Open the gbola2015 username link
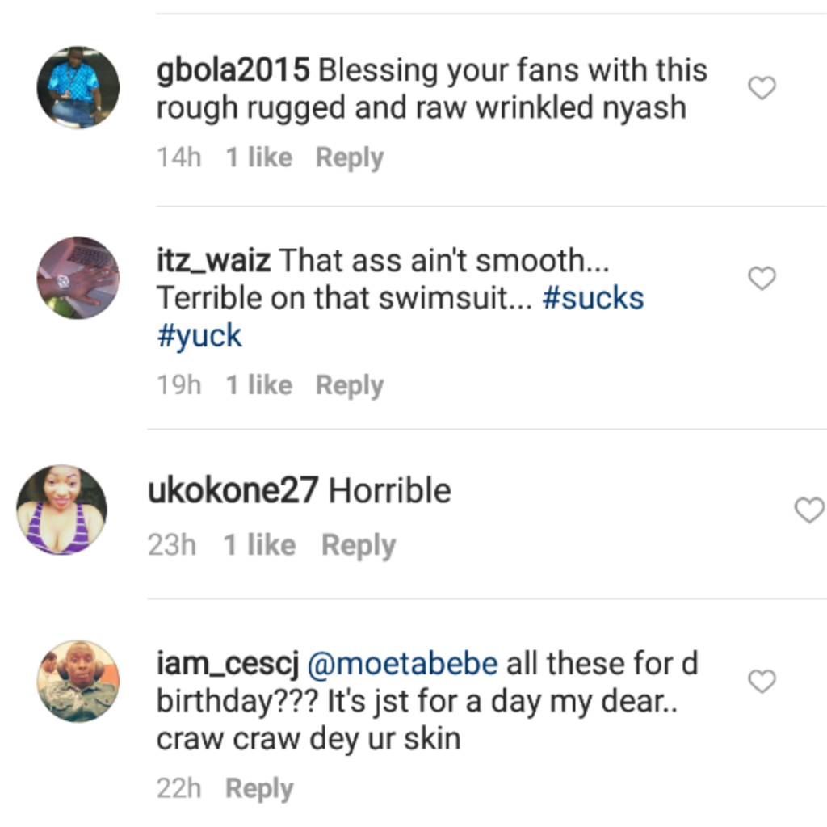Viewport: 827px width, 827px height. click(233, 71)
